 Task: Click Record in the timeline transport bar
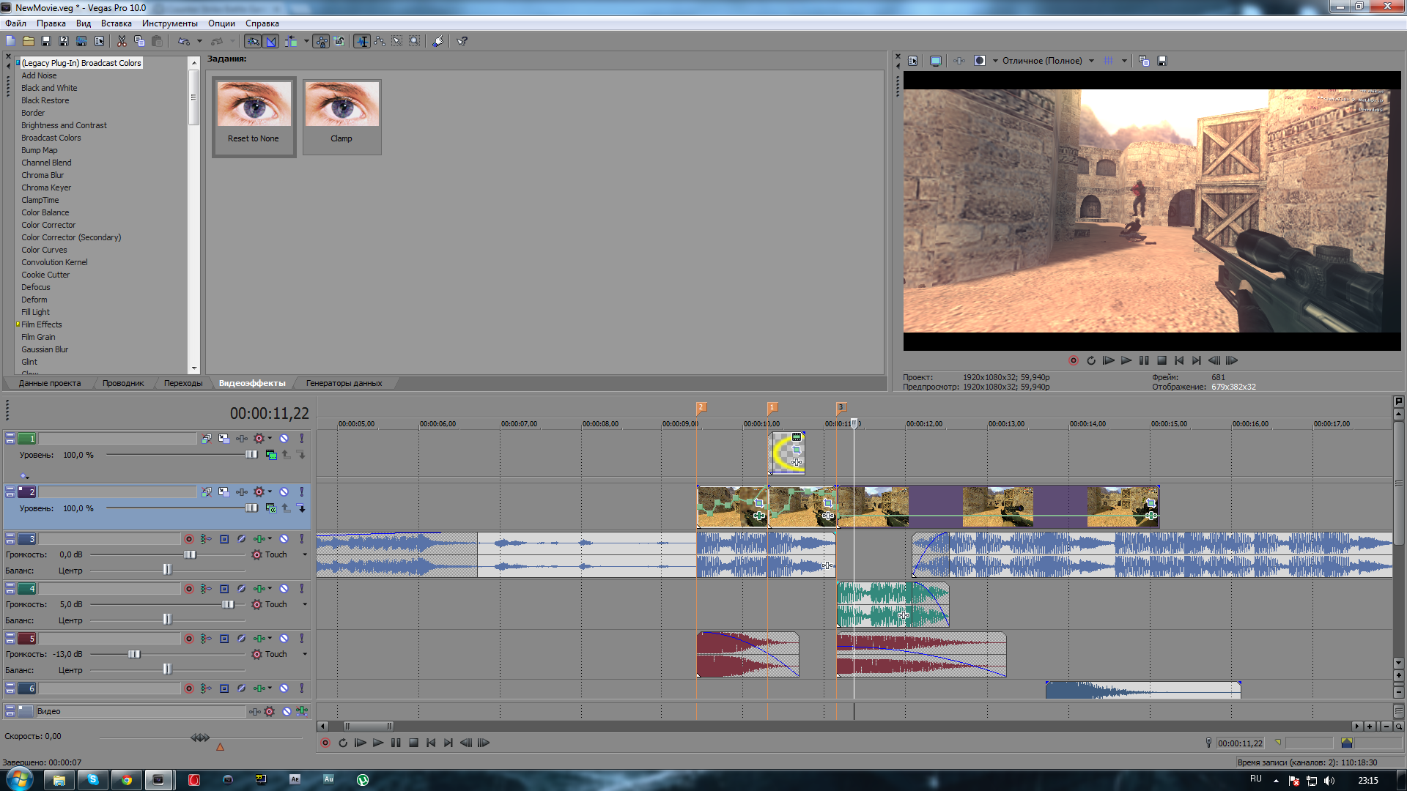pos(325,743)
